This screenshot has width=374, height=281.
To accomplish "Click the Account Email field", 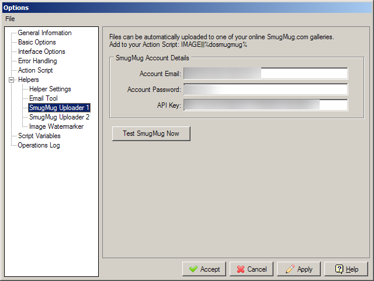I will 265,73.
